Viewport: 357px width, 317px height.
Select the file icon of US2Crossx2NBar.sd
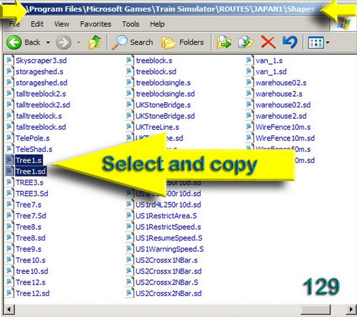pos(130,293)
